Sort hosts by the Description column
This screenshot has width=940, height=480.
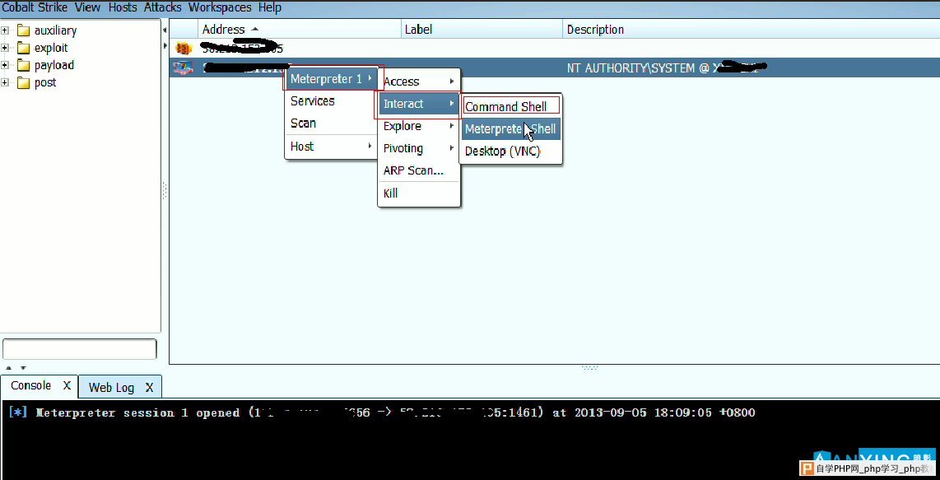click(x=752, y=30)
